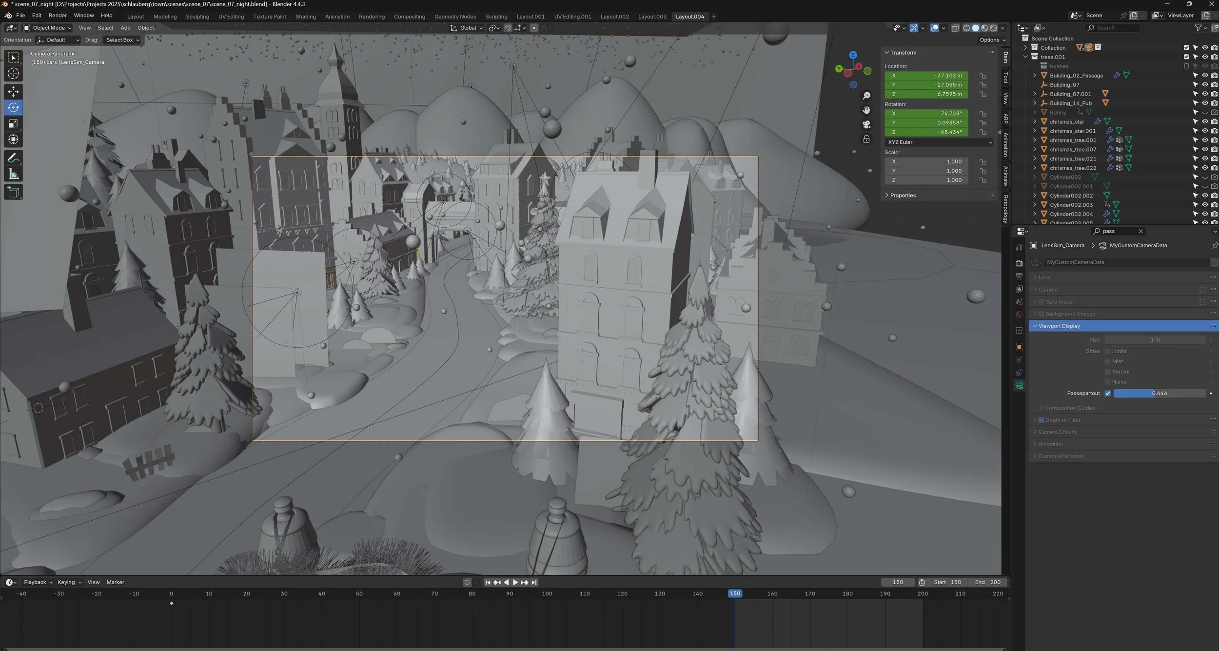
Task: Hide Building_07 with its eye icon
Action: [x=1205, y=85]
